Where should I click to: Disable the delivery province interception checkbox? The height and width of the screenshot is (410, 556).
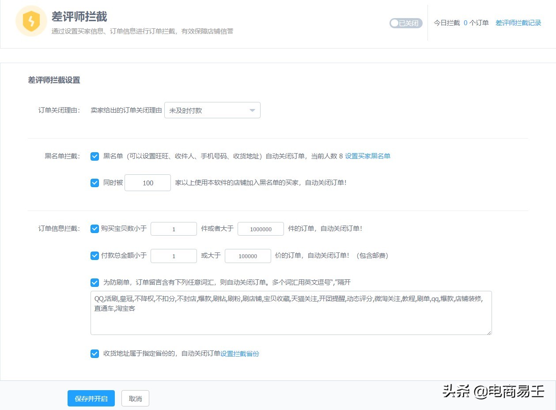[95, 354]
